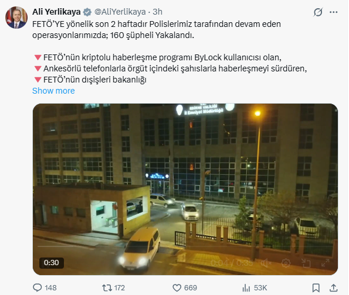This screenshot has height=295, width=349.
Task: Open Ali Yerlikaya's profile picture
Action: 16,18
